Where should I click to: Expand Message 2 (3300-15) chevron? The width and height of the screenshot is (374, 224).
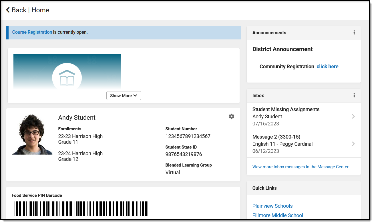(x=353, y=144)
